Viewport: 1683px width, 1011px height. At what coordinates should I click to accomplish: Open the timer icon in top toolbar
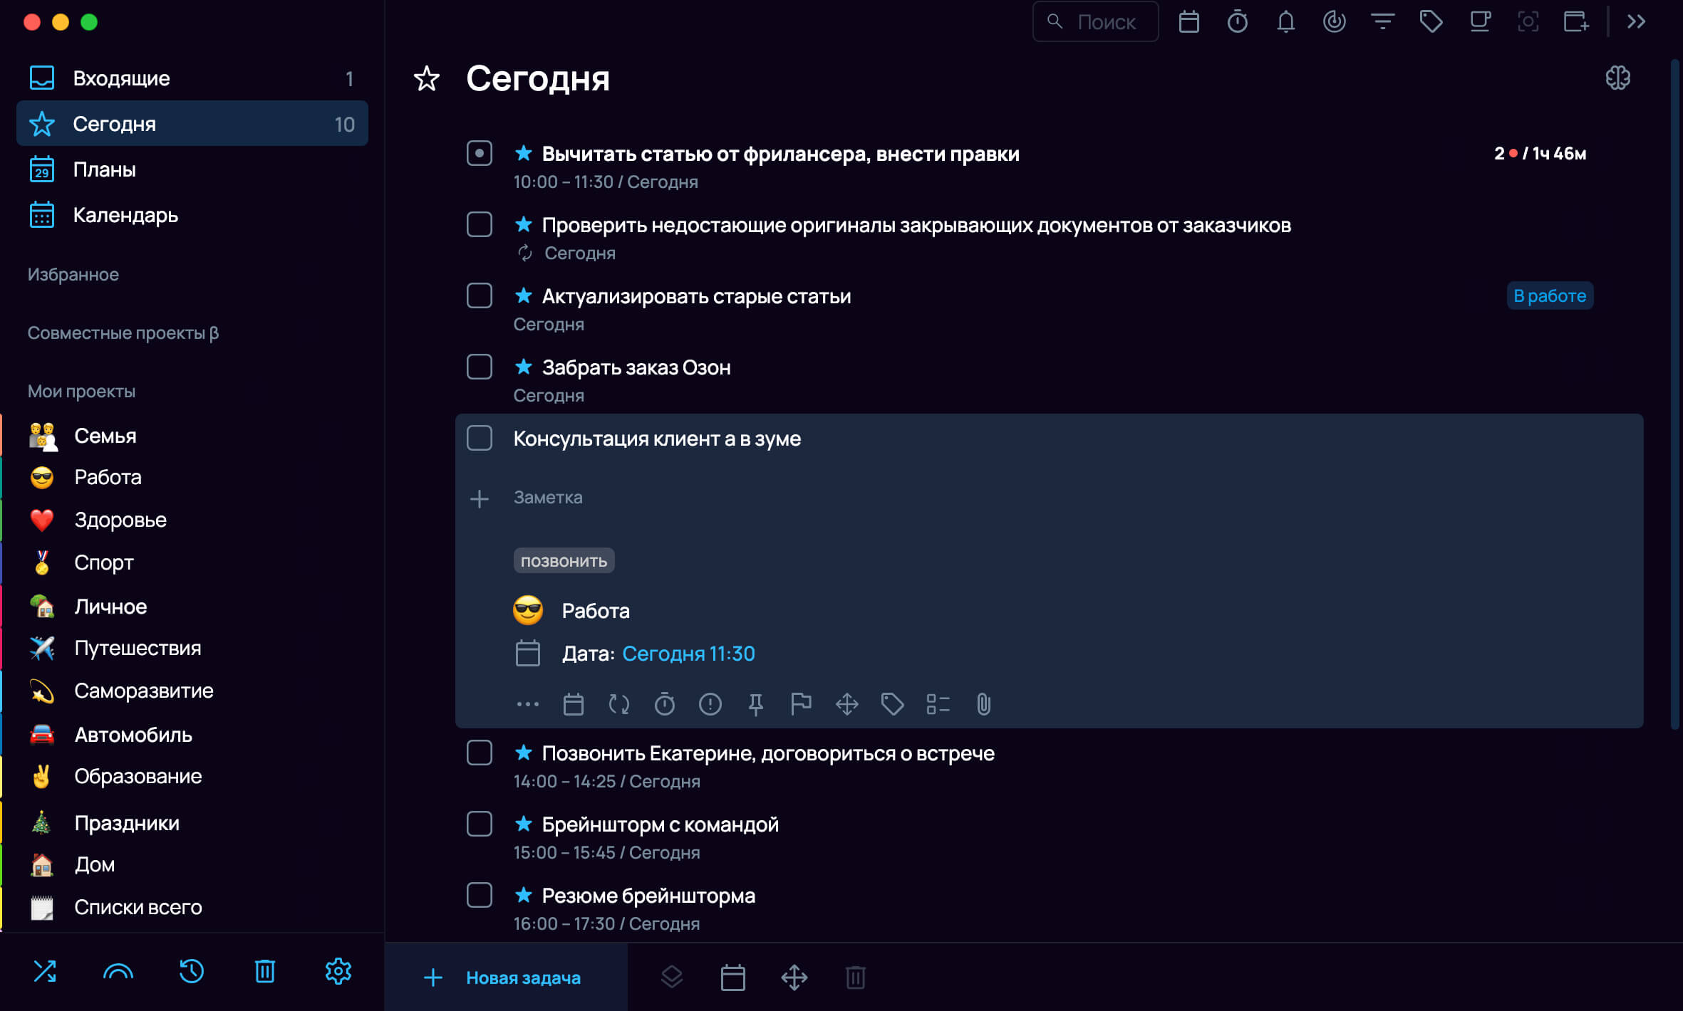(1237, 22)
